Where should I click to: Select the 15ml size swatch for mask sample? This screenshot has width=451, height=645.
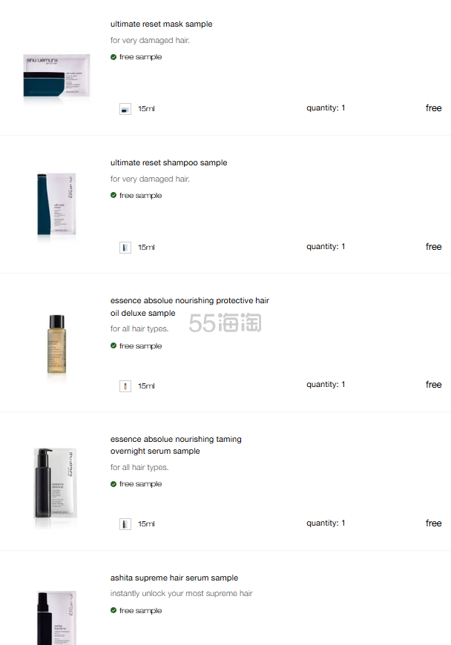[125, 109]
